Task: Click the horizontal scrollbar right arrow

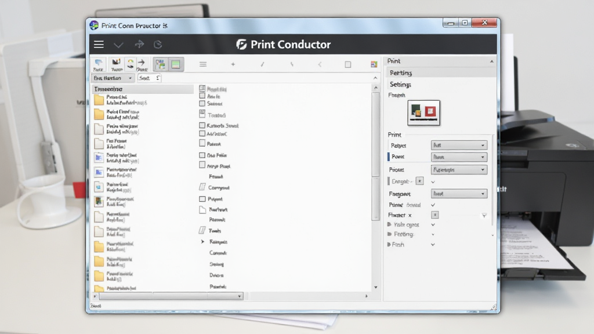Action: (x=367, y=296)
